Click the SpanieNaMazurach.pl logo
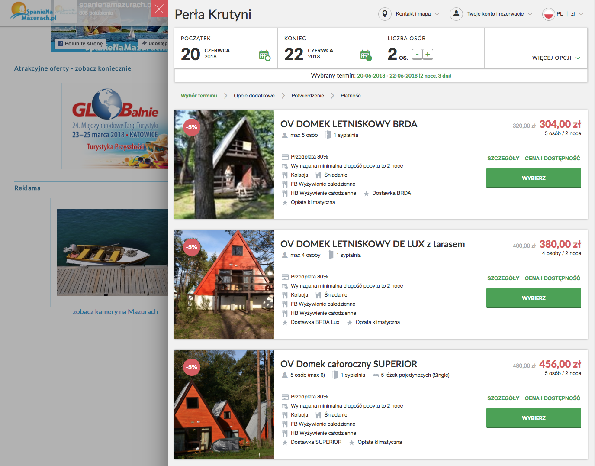 pos(34,12)
